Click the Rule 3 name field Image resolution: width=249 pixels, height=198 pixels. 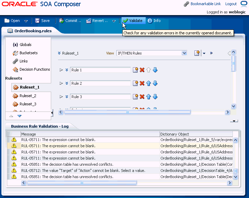click(100, 97)
